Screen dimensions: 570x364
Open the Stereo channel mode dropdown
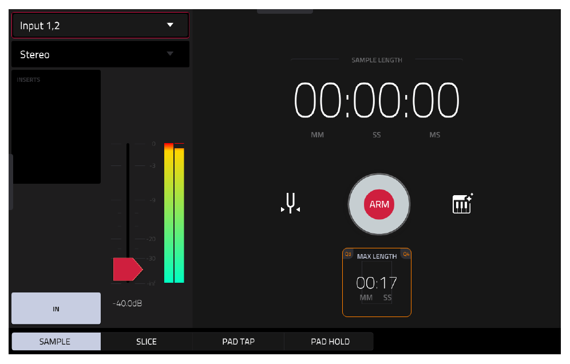[100, 54]
